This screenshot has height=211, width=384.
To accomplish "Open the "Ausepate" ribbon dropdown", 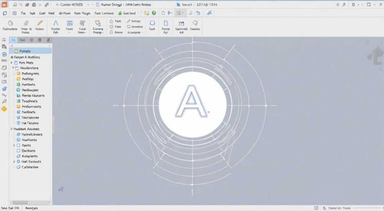I will (134, 32).
